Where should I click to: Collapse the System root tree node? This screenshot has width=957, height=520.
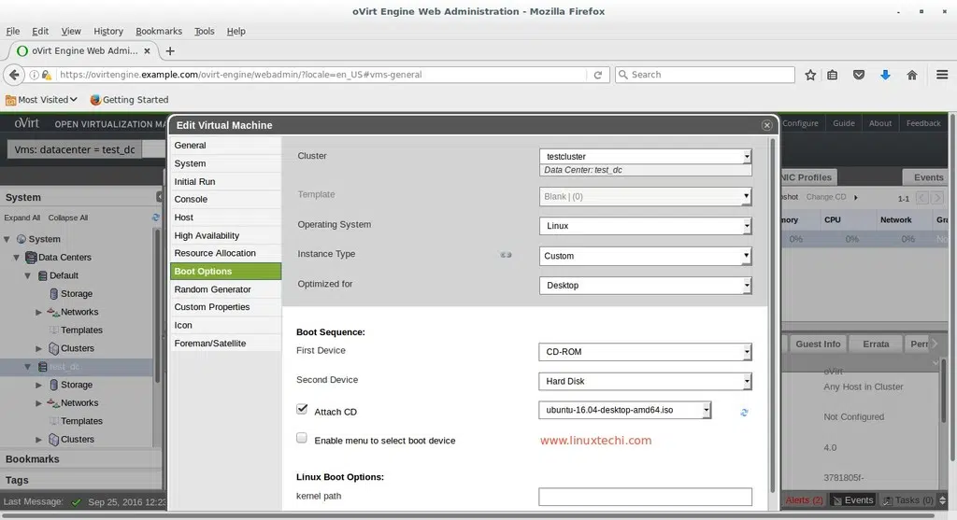click(x=7, y=239)
